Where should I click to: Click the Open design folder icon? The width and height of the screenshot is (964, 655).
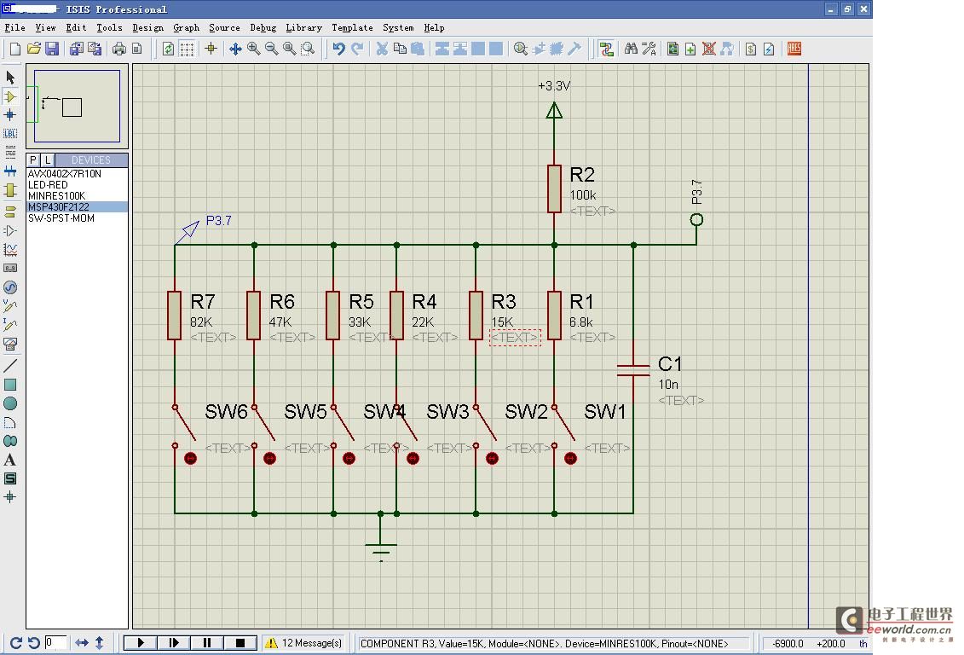click(x=34, y=49)
